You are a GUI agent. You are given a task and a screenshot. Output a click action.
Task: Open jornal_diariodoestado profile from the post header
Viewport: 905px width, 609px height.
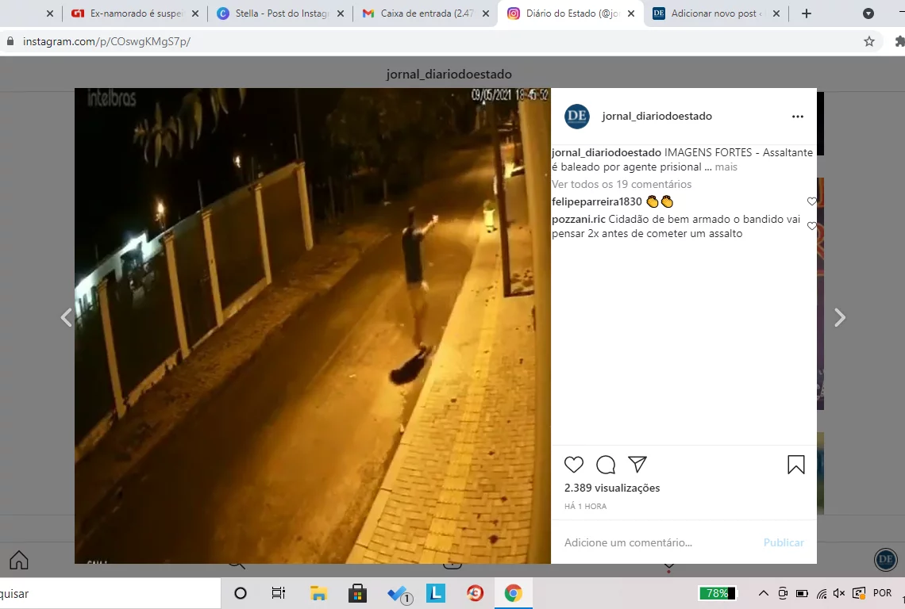[x=657, y=116]
